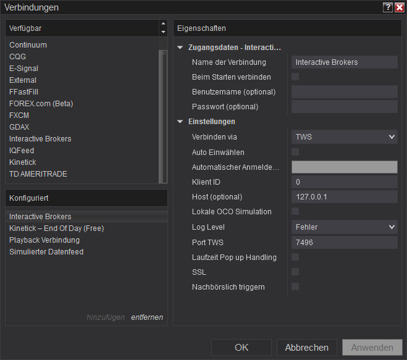The height and width of the screenshot is (360, 407).
Task: Select FXCM in the available list
Action: pyautogui.click(x=19, y=115)
